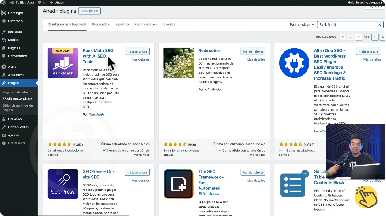Open the Rank Math SEO with AI title link

(x=98, y=56)
